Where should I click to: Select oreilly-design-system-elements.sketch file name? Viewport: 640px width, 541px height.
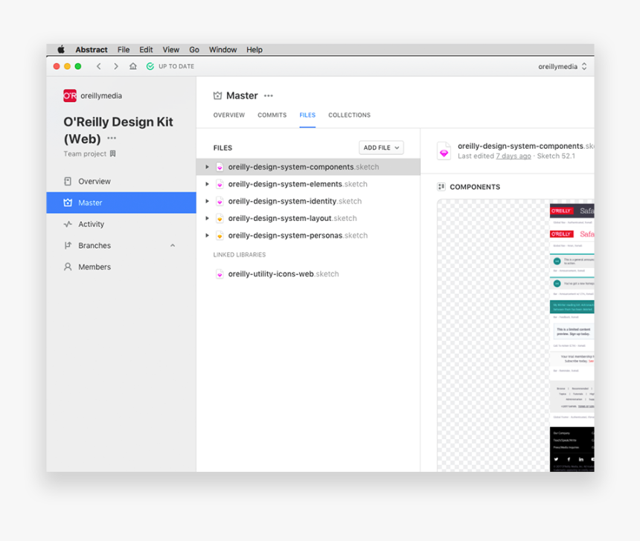[x=298, y=184]
